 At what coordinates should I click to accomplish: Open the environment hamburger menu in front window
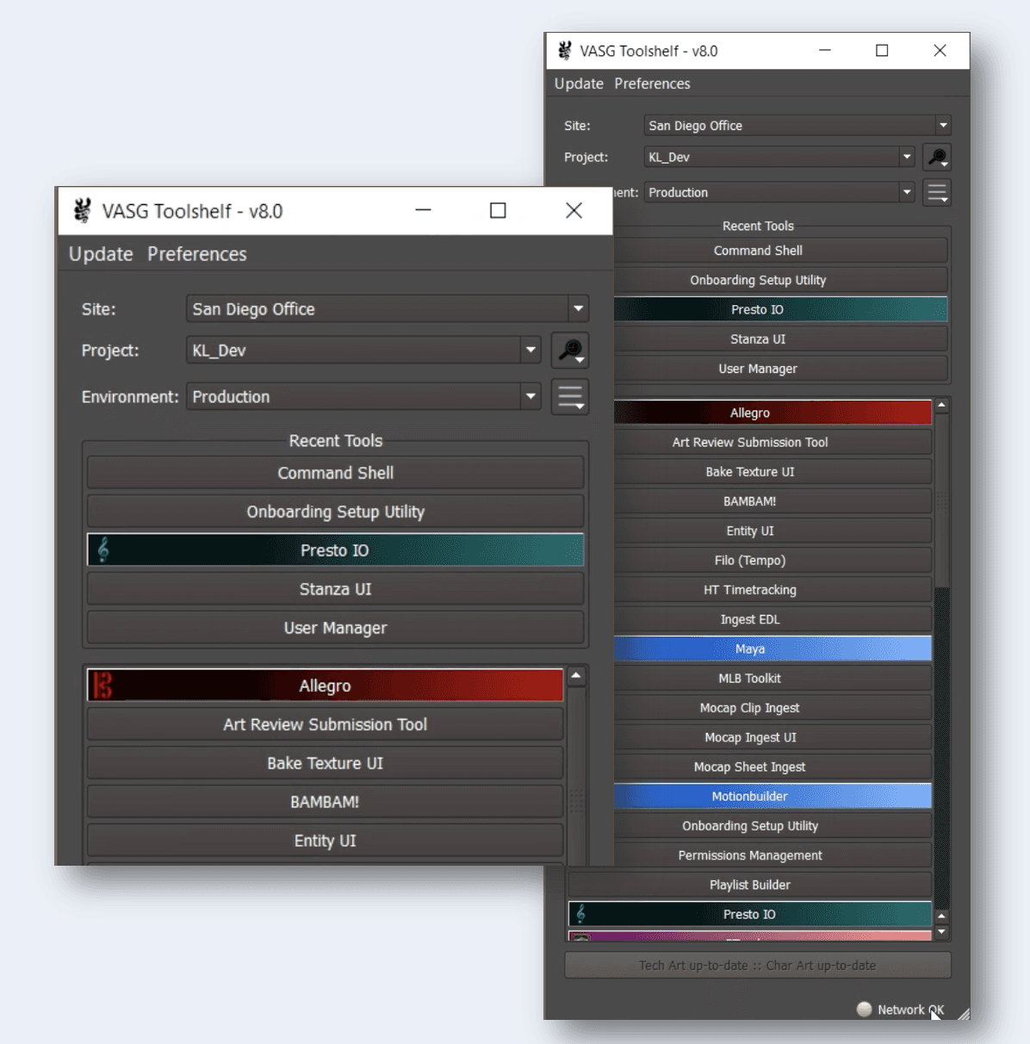click(x=570, y=397)
